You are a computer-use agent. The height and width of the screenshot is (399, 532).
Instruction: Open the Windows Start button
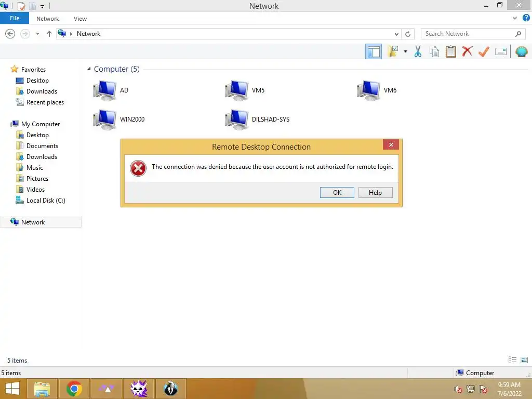coord(12,389)
